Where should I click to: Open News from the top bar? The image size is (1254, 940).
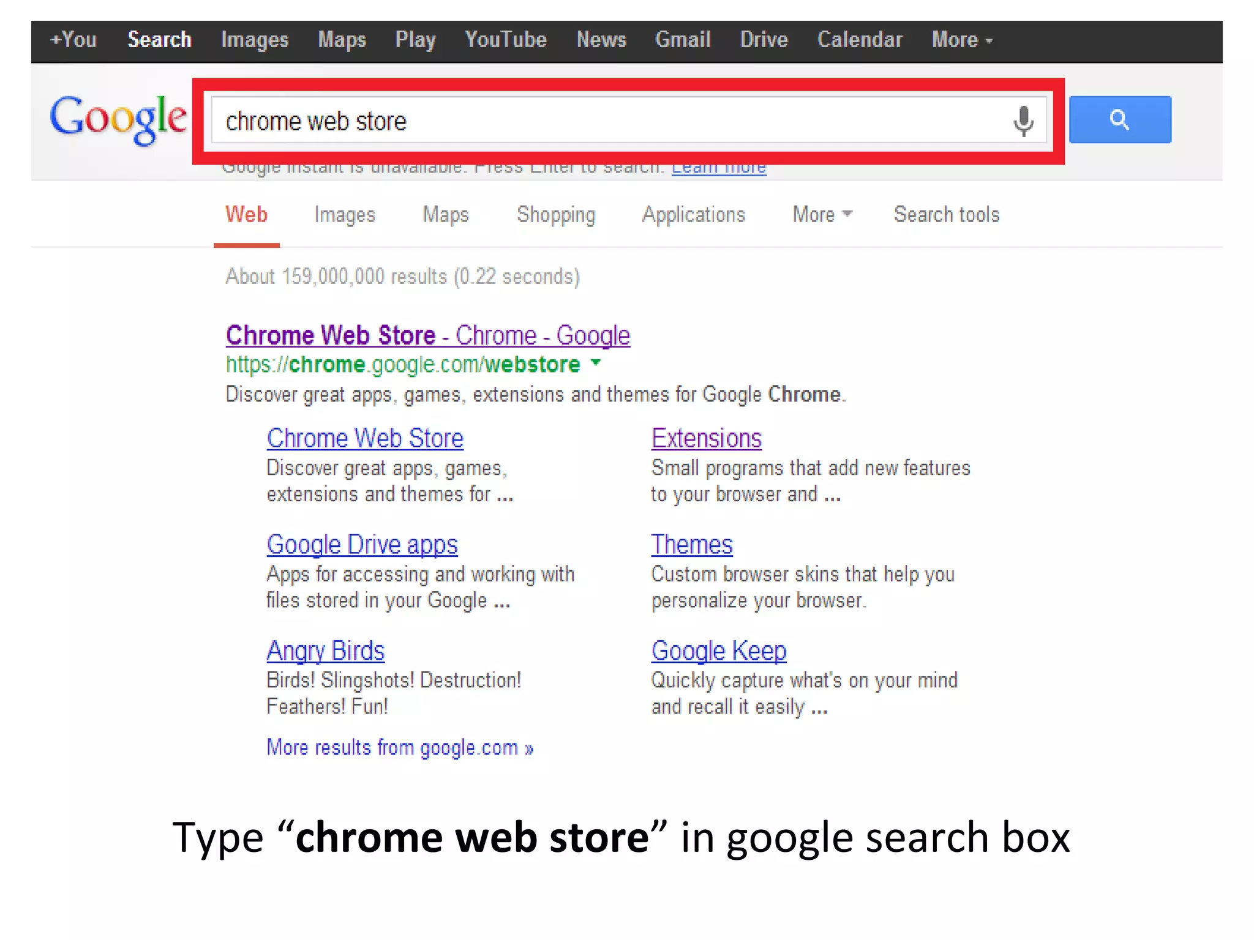click(601, 40)
